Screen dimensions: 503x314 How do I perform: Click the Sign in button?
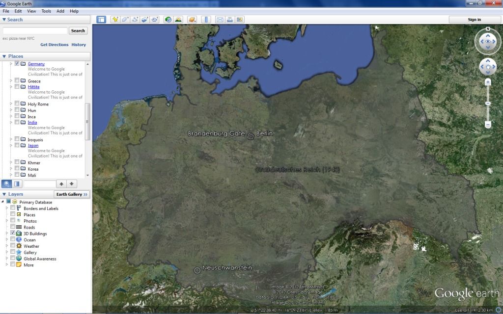474,20
